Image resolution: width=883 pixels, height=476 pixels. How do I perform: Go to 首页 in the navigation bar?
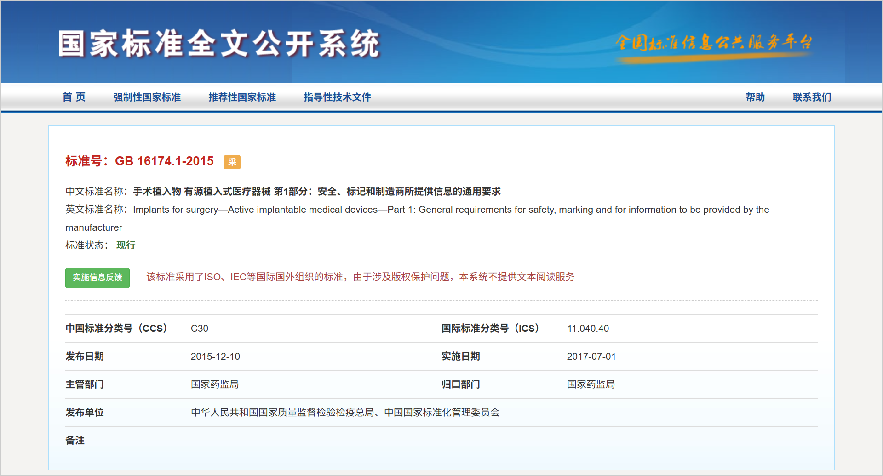[x=74, y=97]
